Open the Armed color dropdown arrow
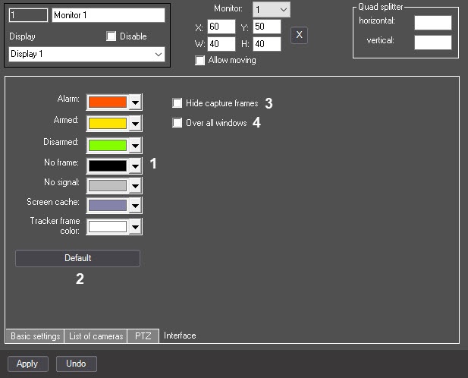 tap(136, 123)
